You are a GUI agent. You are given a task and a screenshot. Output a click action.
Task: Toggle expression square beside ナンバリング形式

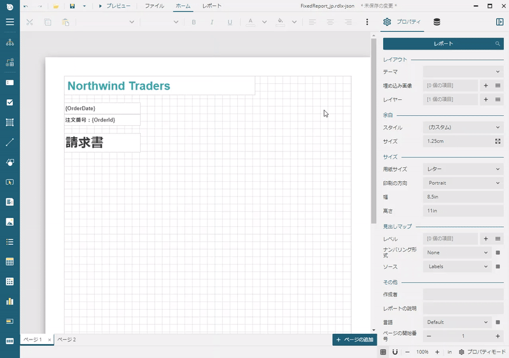[498, 252]
